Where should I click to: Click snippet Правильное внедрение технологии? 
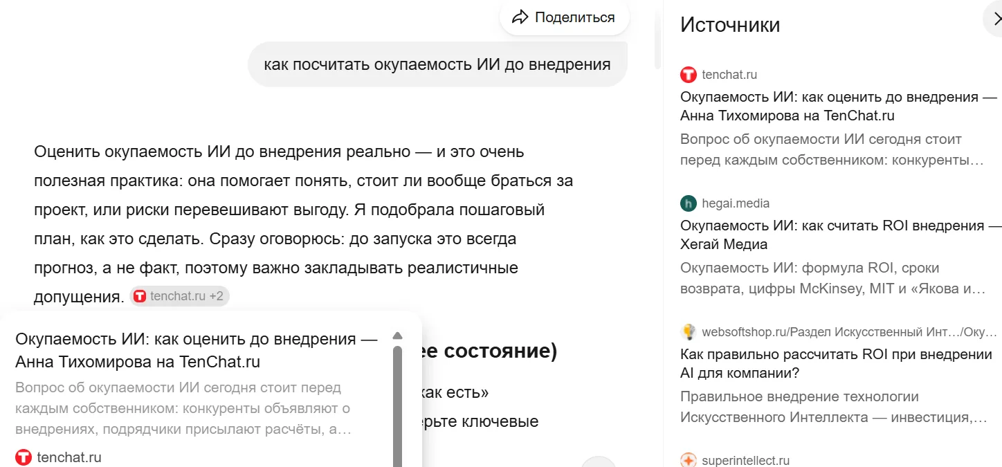[834, 407]
